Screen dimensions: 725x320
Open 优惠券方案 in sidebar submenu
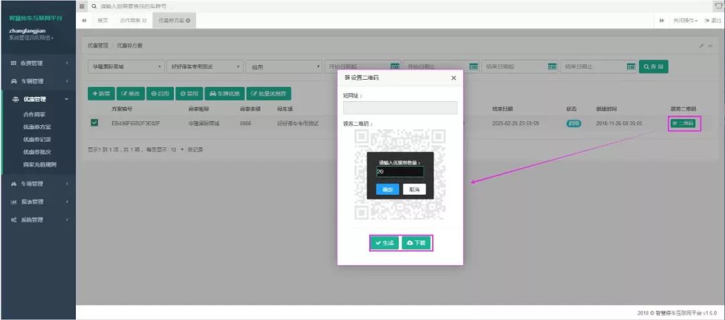(37, 127)
